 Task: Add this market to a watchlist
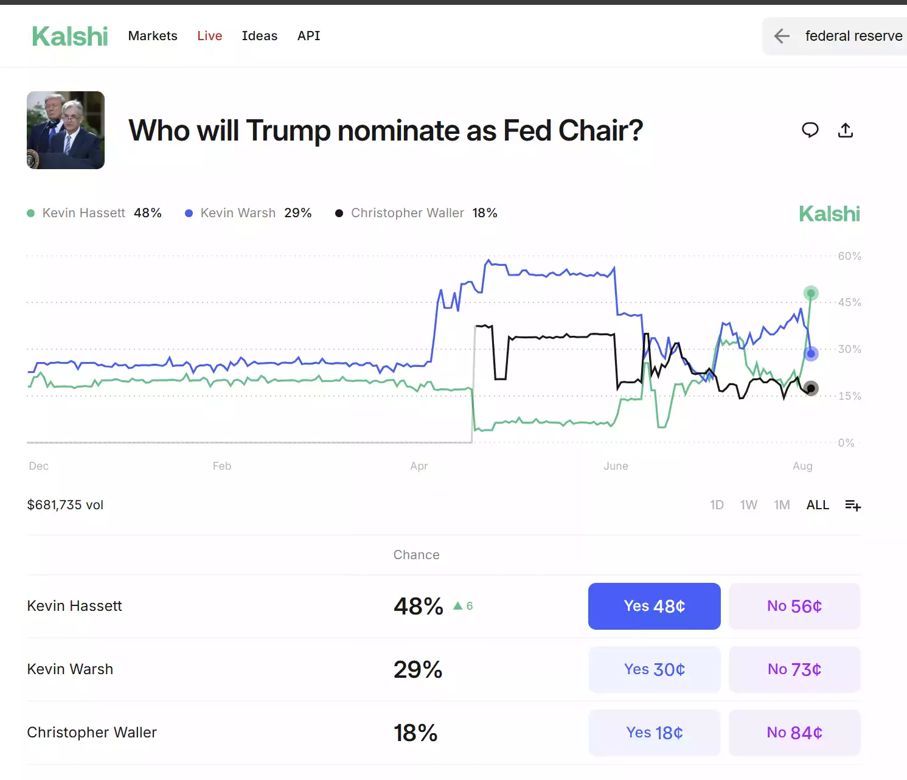point(853,505)
